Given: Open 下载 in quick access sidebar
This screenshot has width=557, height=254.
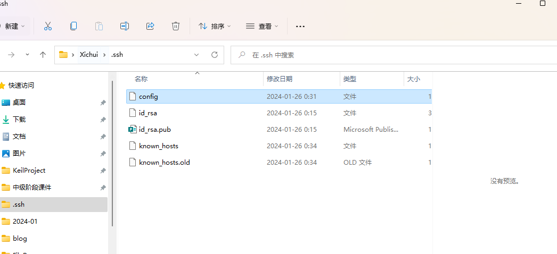Looking at the screenshot, I should 19,120.
